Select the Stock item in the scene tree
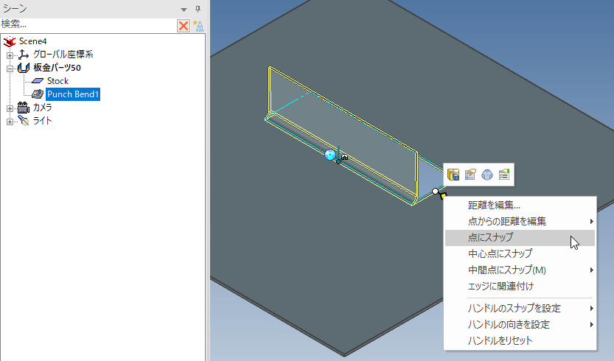Viewport: 614px width, 361px height. point(57,81)
